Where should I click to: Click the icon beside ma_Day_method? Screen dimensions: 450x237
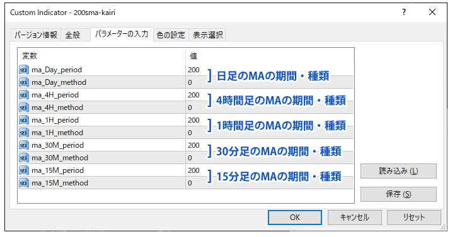pos(24,82)
